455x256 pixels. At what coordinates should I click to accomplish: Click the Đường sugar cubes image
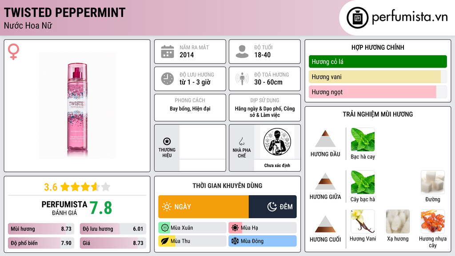(x=433, y=182)
